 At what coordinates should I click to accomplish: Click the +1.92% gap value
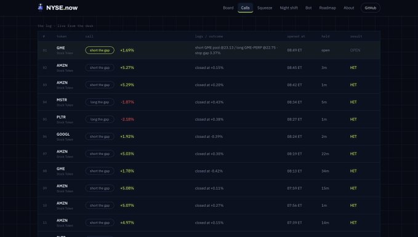[x=127, y=136]
